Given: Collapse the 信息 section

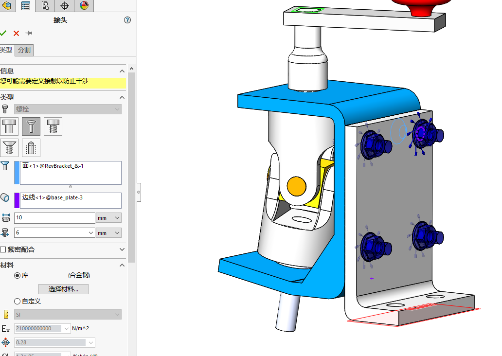Looking at the screenshot, I should click(x=122, y=71).
